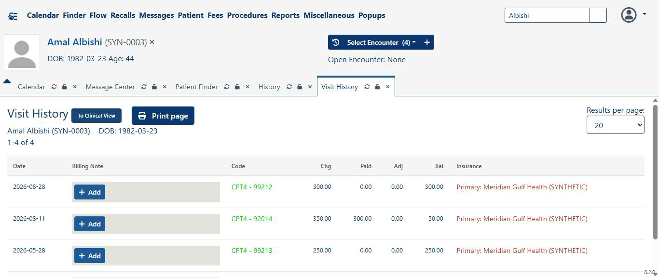
Task: Clear the patient Amal Albishi with the × icon
Action: [x=152, y=42]
